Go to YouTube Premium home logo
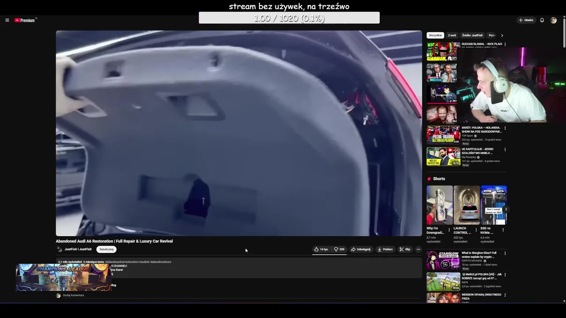This screenshot has height=318, width=566. pyautogui.click(x=25, y=20)
